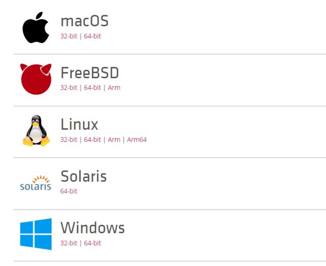Choose the Linux Arm build
Image resolution: width=326 pixels, height=266 pixels.
click(114, 139)
